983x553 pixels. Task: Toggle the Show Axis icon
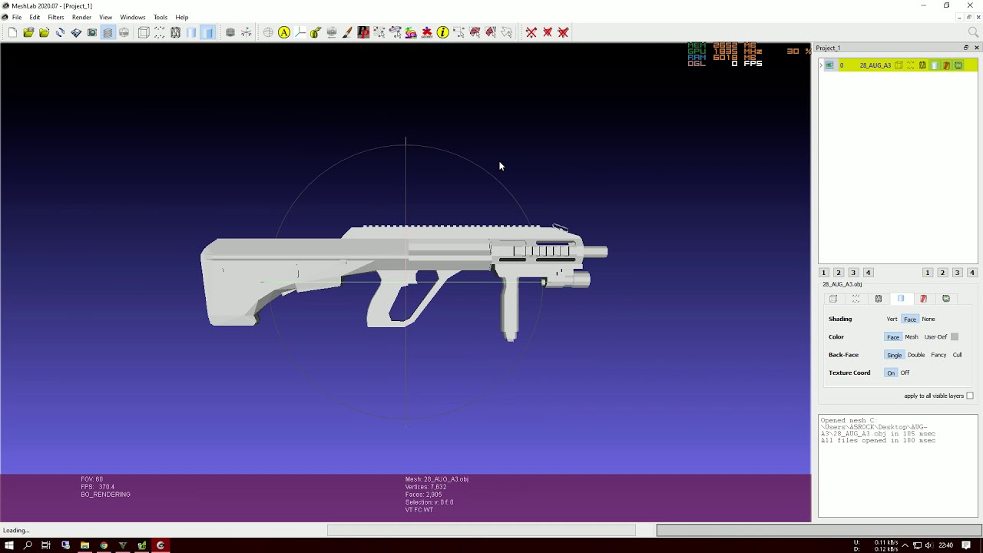[246, 32]
